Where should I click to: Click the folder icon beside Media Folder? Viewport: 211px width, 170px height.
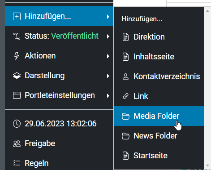[x=125, y=116]
